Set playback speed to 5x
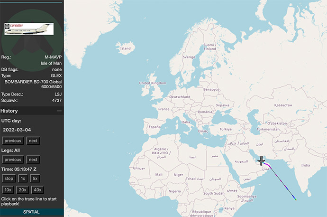The width and height of the screenshot is (327, 217). pyautogui.click(x=35, y=179)
